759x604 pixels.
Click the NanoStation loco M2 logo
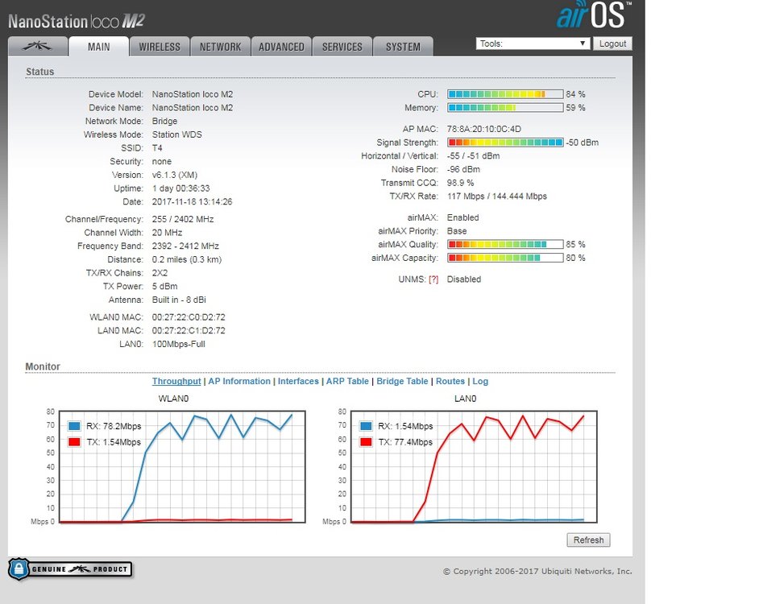point(77,20)
